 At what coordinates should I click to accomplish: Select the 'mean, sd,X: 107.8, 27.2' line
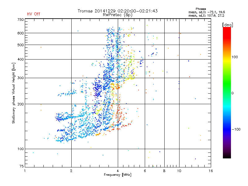206,15
